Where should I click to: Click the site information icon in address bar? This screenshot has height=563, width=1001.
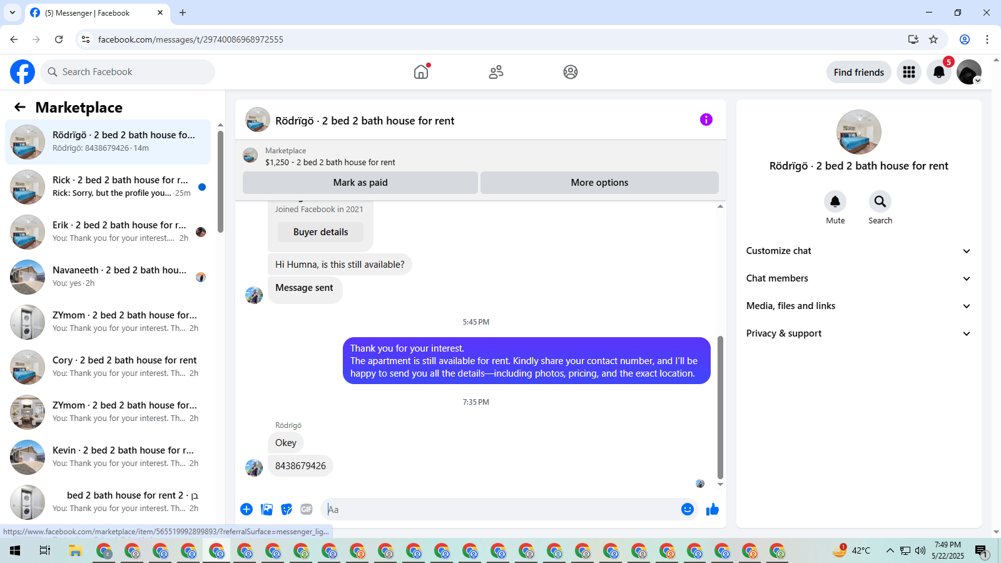click(x=86, y=39)
